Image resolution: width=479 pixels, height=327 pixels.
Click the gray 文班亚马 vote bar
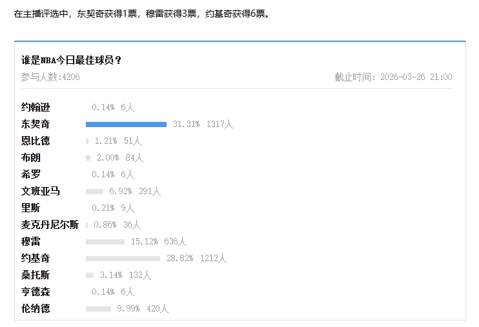click(x=94, y=191)
